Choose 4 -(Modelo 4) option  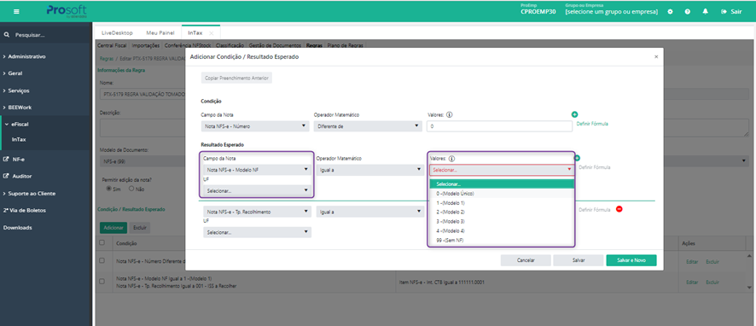pos(502,230)
